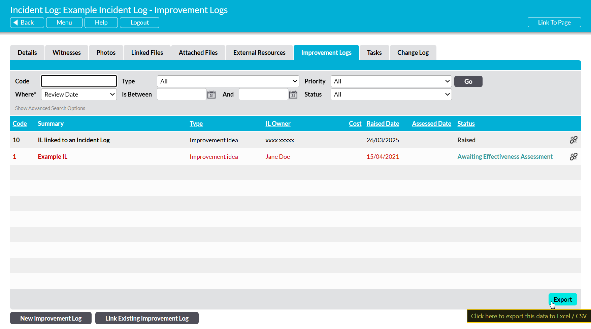The image size is (591, 329).
Task: Open the Change Log tab
Action: click(413, 52)
